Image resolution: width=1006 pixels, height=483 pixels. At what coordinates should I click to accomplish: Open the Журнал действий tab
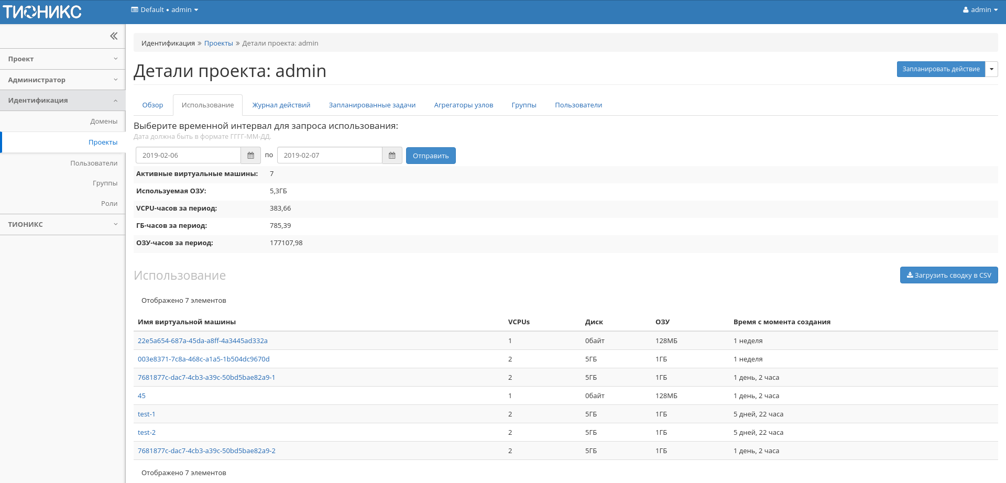281,105
